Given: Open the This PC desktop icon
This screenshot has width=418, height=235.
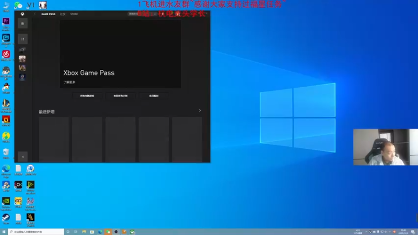Looking at the screenshot, I should (x=6, y=6).
